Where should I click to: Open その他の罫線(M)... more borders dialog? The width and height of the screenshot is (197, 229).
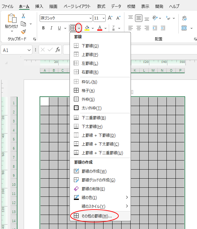100,216
